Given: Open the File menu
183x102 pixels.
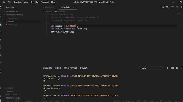Looking at the screenshot, I should tap(4, 2).
